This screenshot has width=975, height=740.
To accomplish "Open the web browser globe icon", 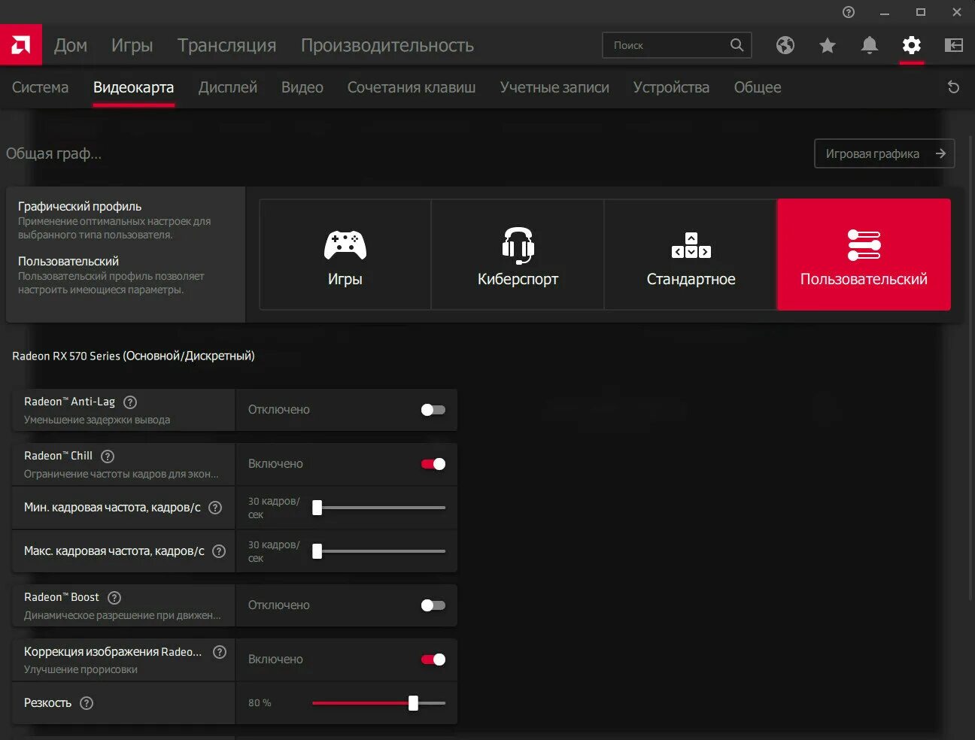I will (785, 45).
